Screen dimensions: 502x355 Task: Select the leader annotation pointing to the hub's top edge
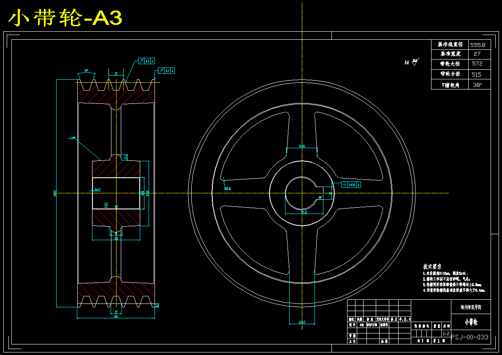coord(73,138)
